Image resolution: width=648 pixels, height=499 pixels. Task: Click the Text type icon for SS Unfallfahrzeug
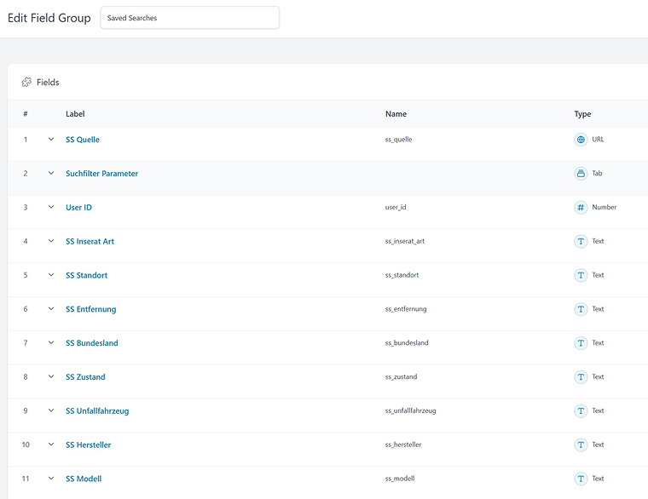[581, 410]
